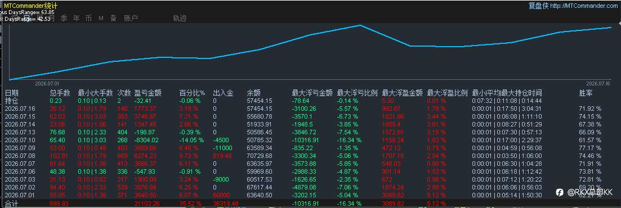Select the 2026.07.10 date row
The image size is (621, 208).
coord(20,139)
